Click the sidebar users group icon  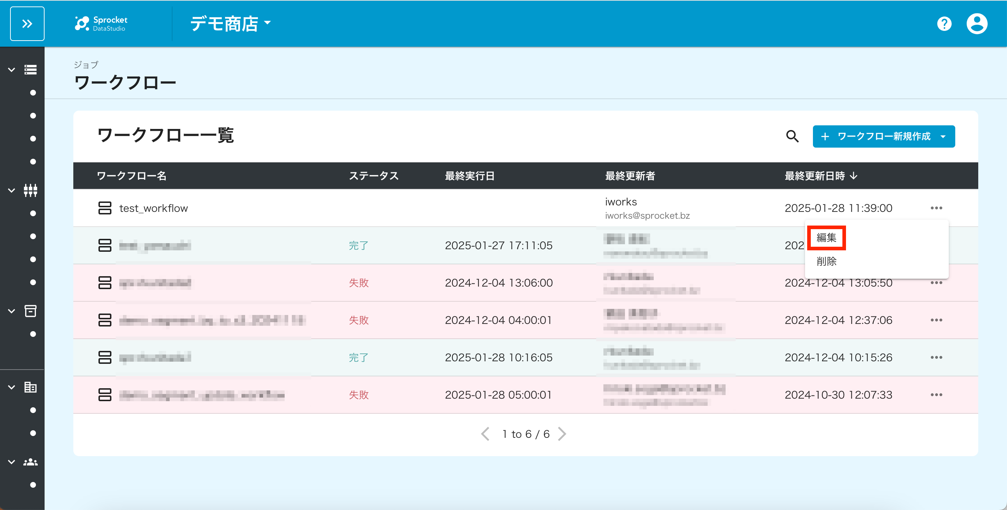(31, 462)
